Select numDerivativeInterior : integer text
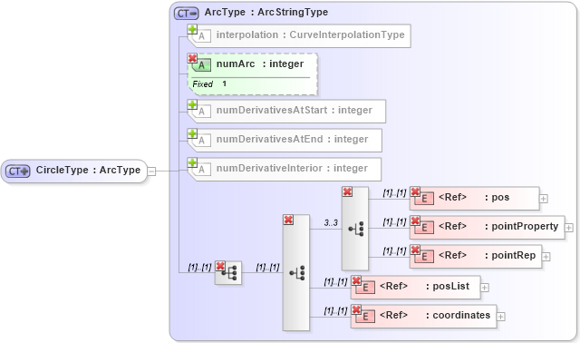The image size is (580, 343). tap(292, 168)
